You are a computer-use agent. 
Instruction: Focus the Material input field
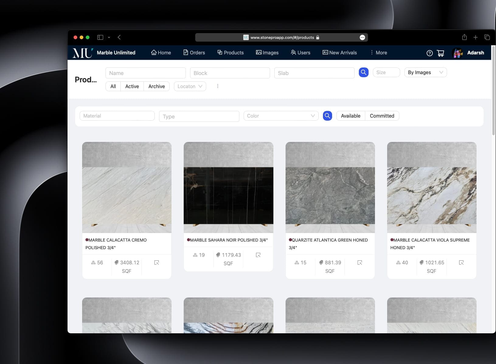coord(117,116)
